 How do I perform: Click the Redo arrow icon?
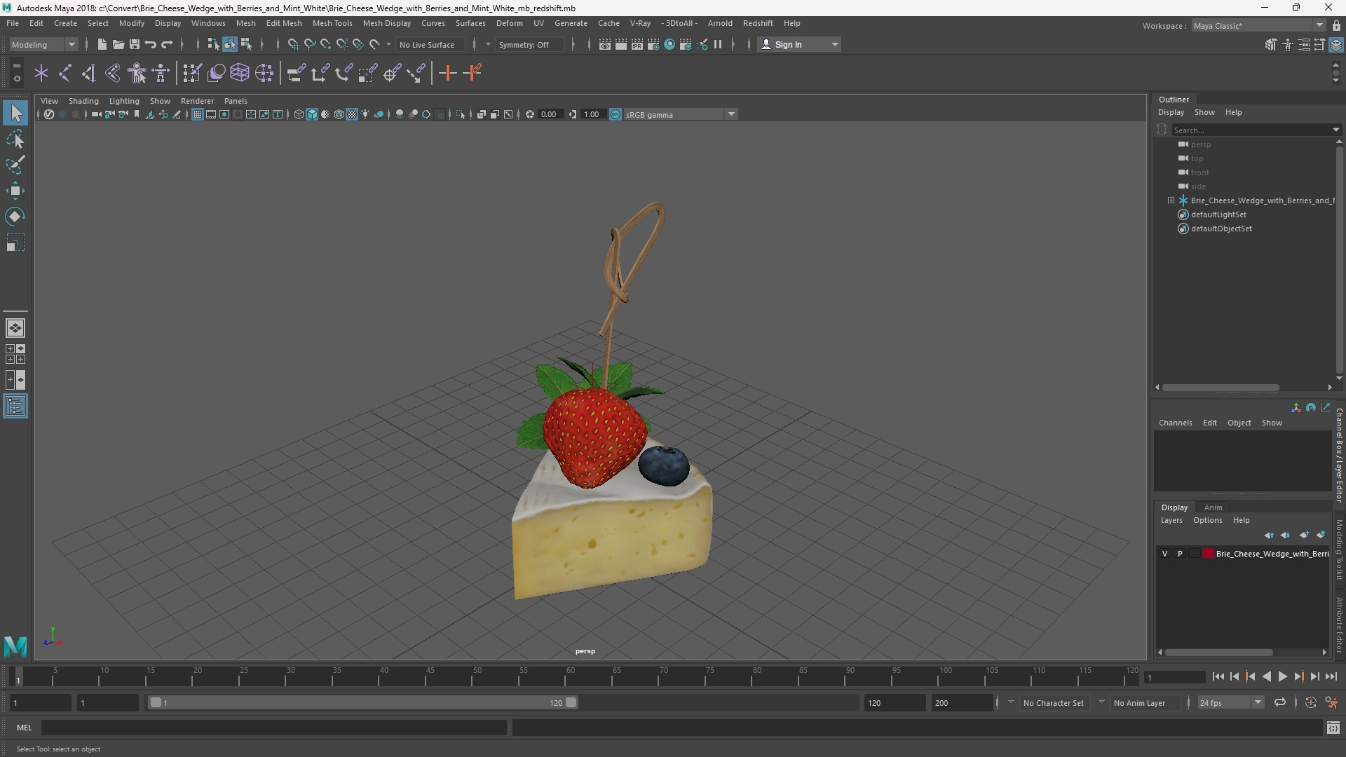point(167,44)
